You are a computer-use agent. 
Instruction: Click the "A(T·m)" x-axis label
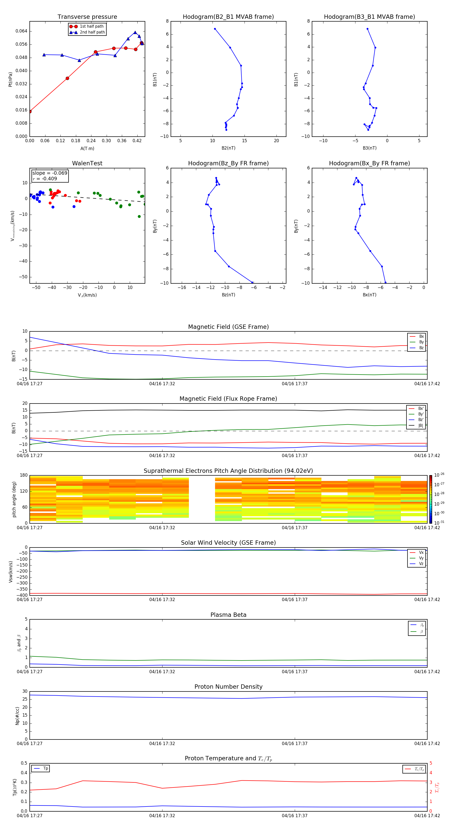click(x=87, y=148)
